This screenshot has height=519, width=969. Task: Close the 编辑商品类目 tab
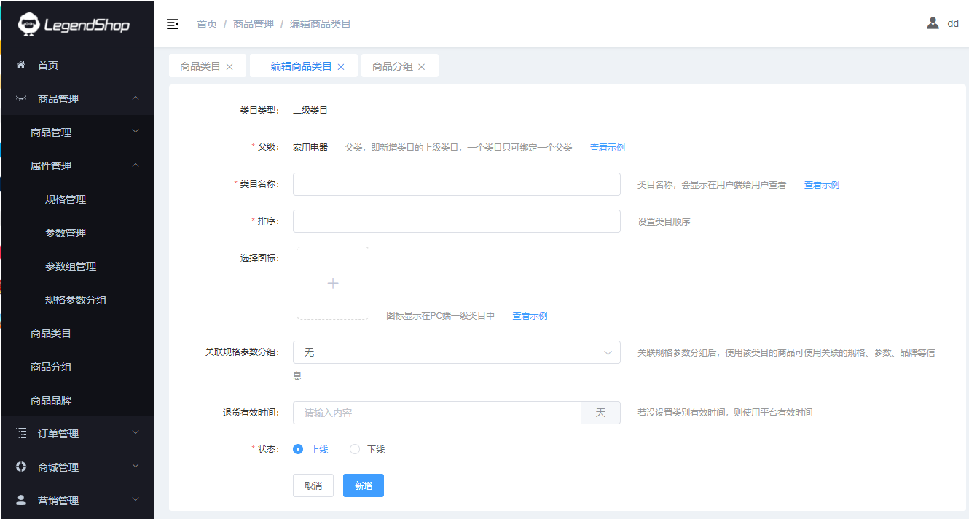point(341,67)
